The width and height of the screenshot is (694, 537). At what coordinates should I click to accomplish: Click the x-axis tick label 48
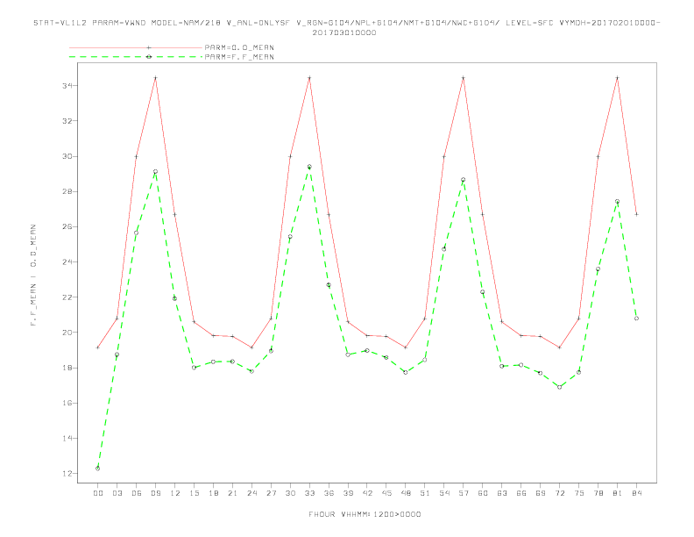pyautogui.click(x=406, y=493)
